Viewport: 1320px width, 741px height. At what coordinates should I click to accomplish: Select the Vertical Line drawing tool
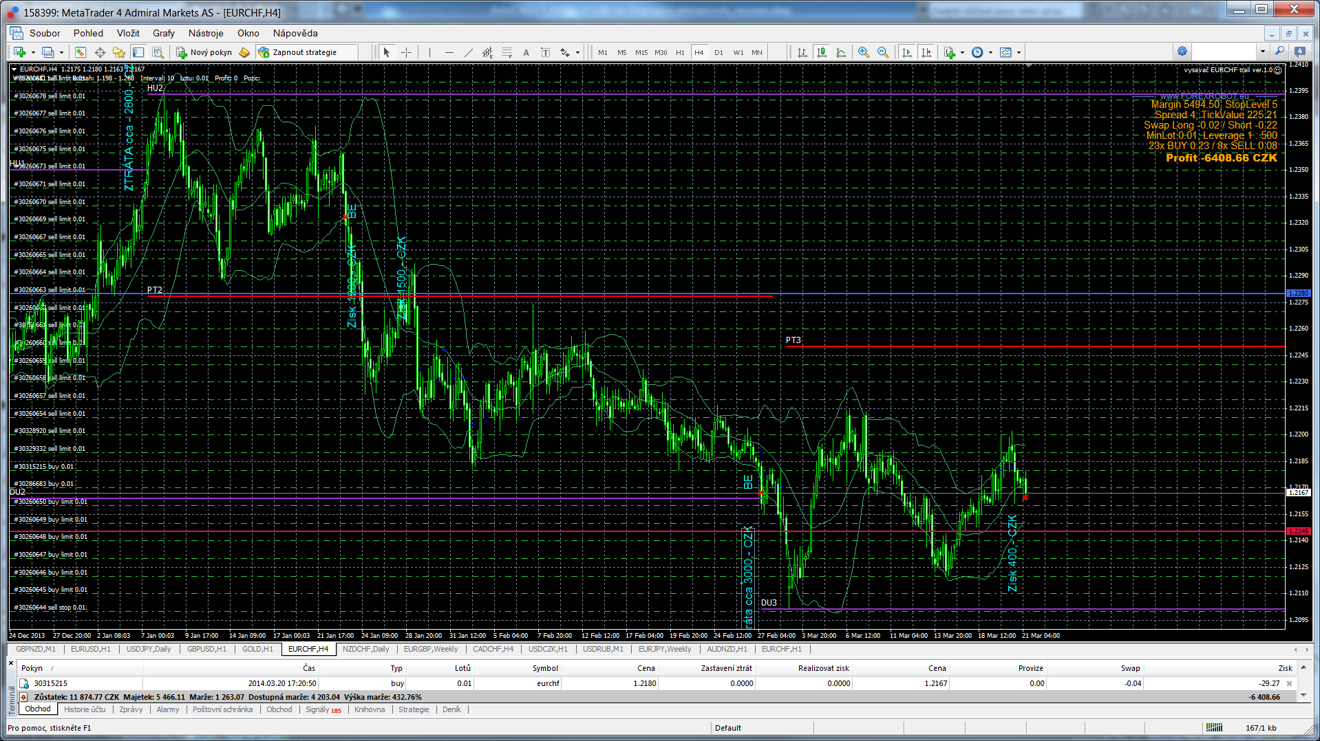[429, 52]
